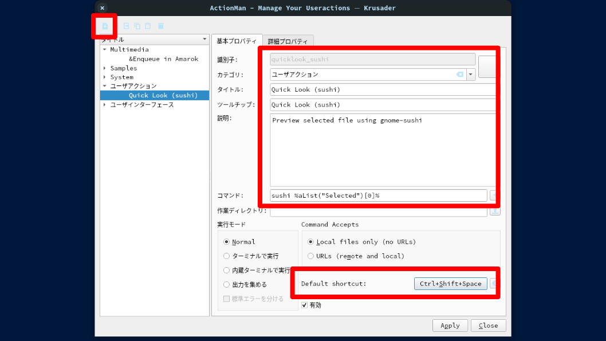The width and height of the screenshot is (606, 341).
Task: Clear the カテゴリ field with its clear icon
Action: pyautogui.click(x=459, y=75)
